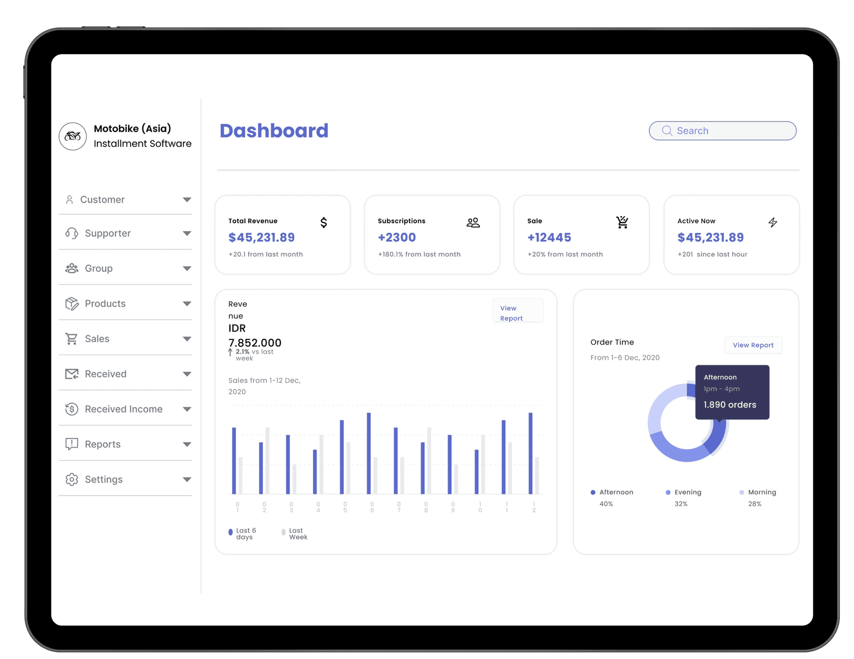This screenshot has width=854, height=659.
Task: Click the Received envelope icon
Action: pos(72,374)
